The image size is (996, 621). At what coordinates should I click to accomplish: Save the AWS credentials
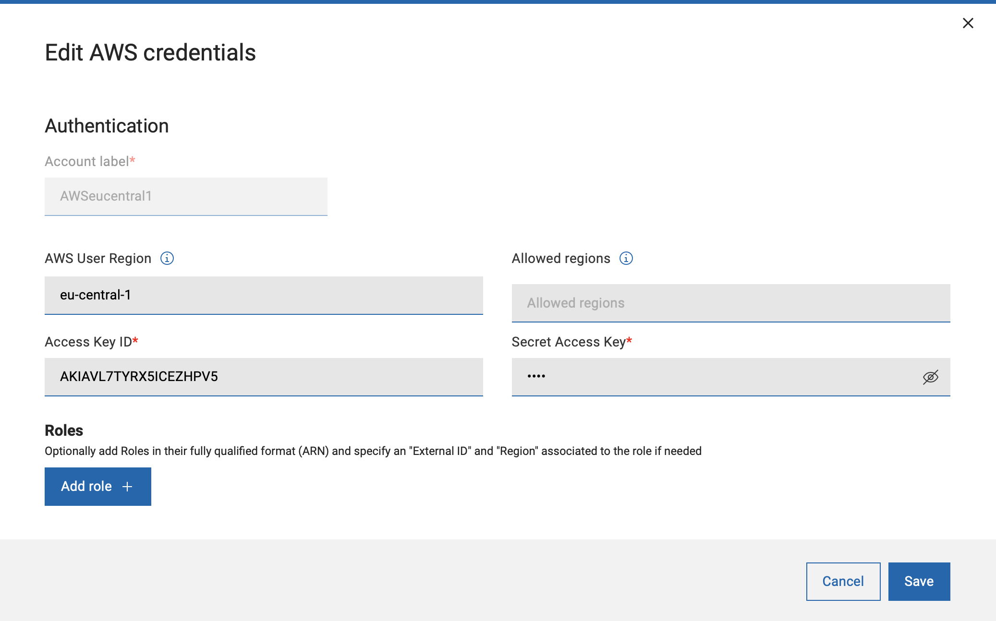click(x=919, y=581)
